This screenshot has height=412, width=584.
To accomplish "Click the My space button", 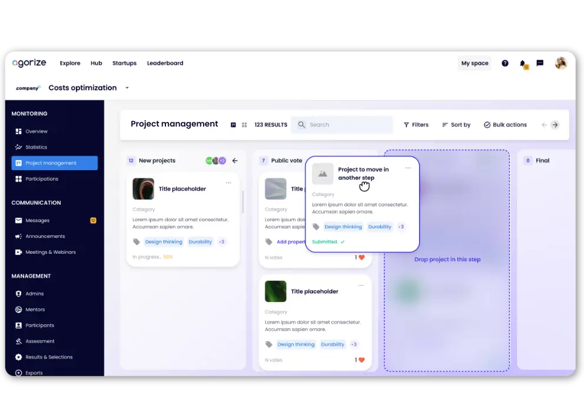I will pos(474,63).
